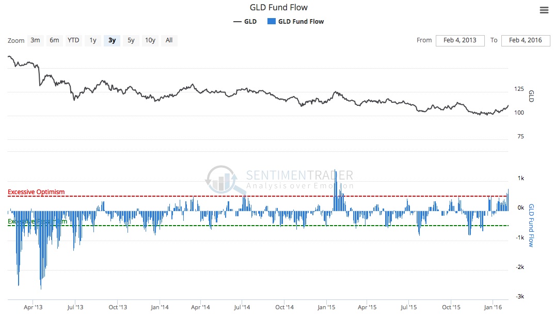This screenshot has width=554, height=317.
Task: Click the Apr '13 x-axis label
Action: pyautogui.click(x=33, y=306)
